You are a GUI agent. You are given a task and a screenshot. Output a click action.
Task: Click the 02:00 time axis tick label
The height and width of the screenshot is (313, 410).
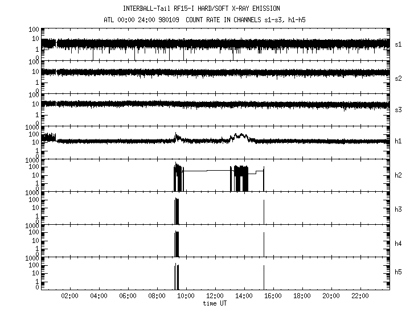69,296
